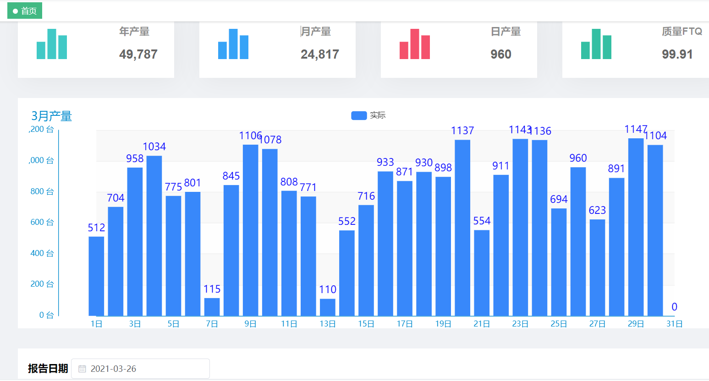Click the 质量FTQ value 99.91

tap(677, 54)
